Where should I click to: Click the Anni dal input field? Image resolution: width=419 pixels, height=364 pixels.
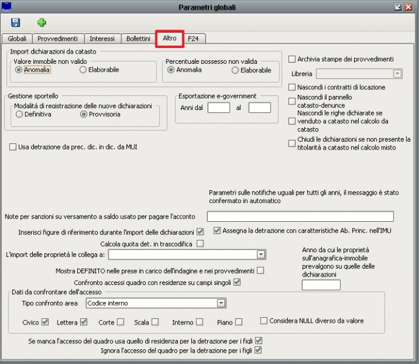(219, 108)
